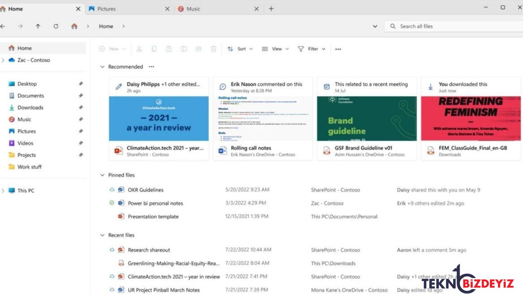Click the Share icon in toolbar
The height and width of the screenshot is (294, 523).
199,49
